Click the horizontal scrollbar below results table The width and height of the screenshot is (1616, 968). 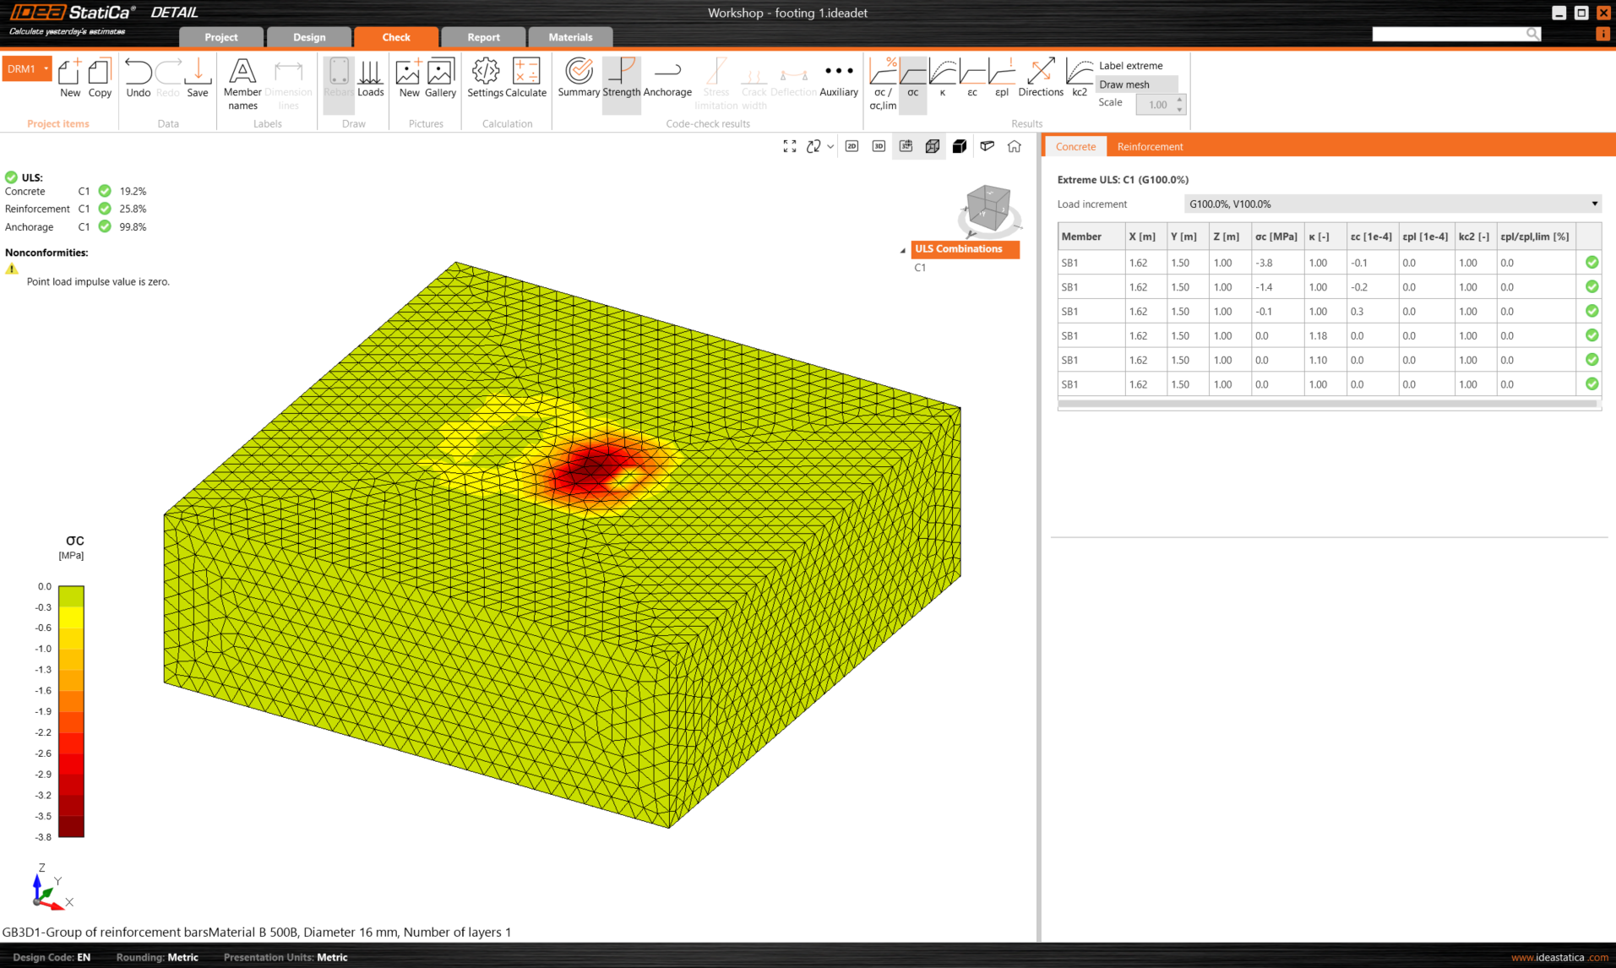click(1326, 404)
